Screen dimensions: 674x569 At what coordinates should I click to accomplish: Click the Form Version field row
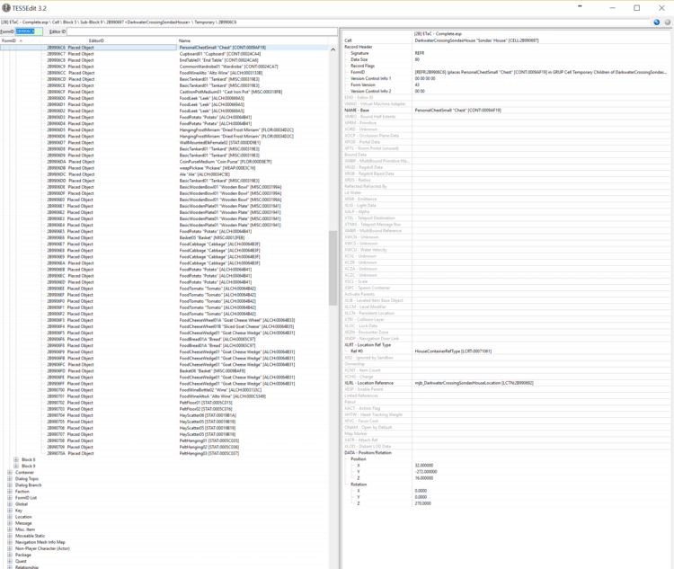pos(507,85)
